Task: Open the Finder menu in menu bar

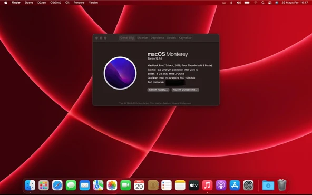Action: [x=16, y=3]
